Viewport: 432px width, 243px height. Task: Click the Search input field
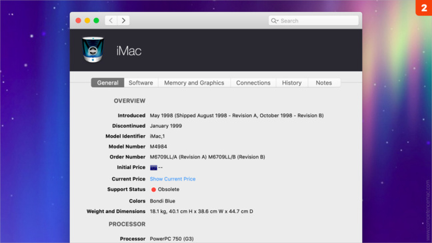pyautogui.click(x=313, y=21)
